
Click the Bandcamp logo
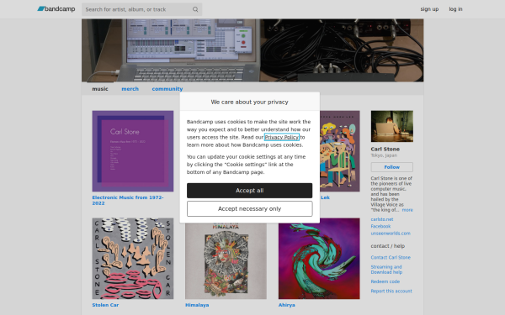56,9
